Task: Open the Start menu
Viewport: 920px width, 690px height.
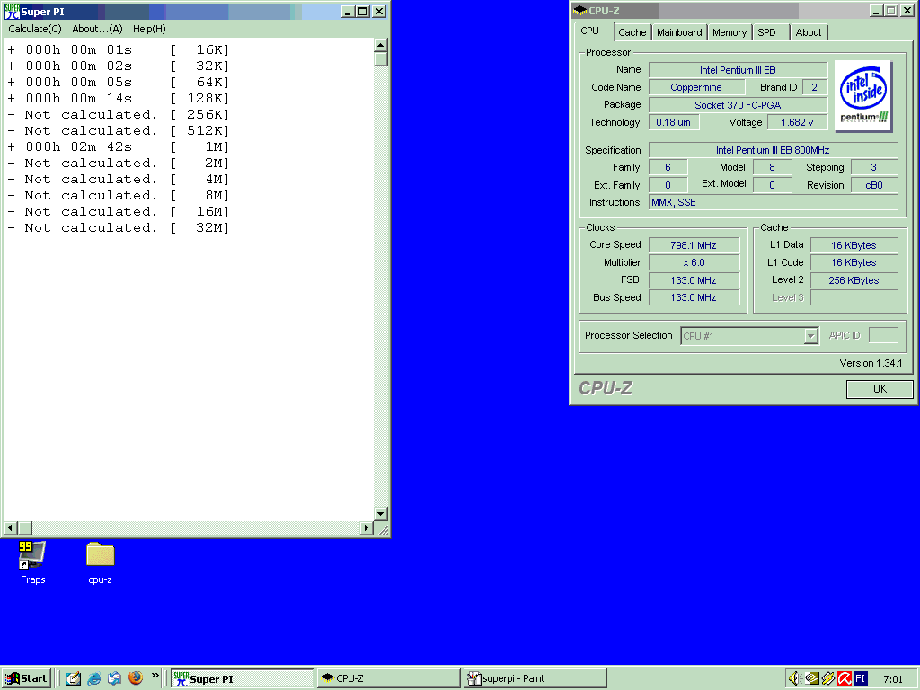Action: point(26,678)
